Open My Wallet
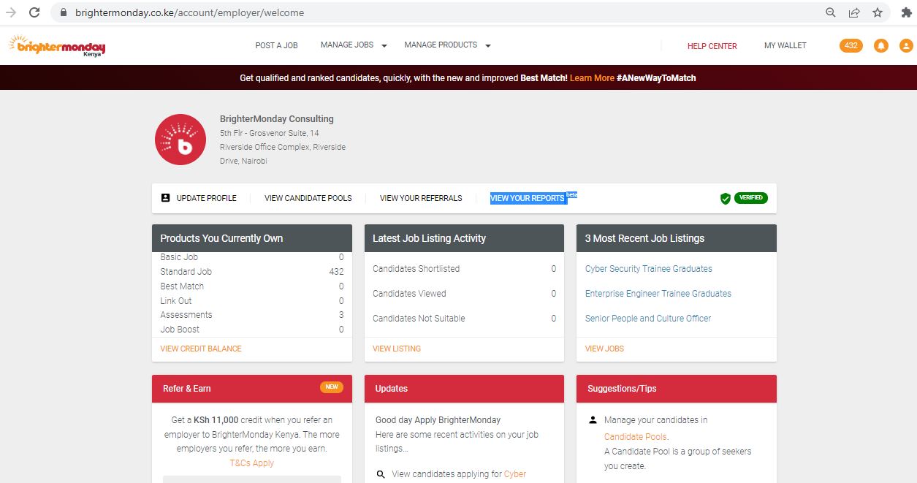 click(785, 45)
